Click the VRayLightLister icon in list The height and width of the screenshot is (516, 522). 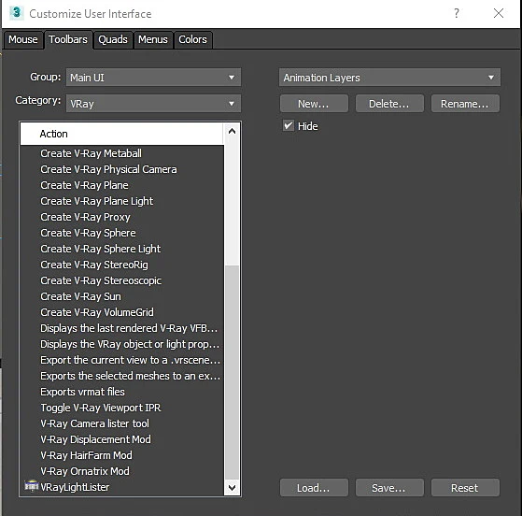[x=32, y=486]
